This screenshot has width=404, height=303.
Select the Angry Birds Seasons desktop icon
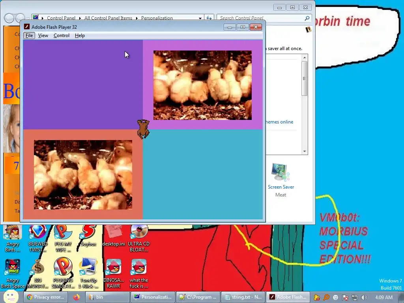pos(13,239)
